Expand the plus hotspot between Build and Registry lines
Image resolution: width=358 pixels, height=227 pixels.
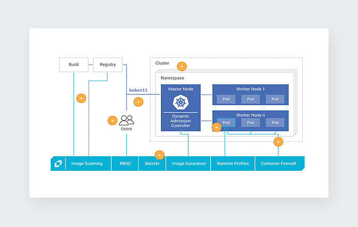tap(81, 99)
